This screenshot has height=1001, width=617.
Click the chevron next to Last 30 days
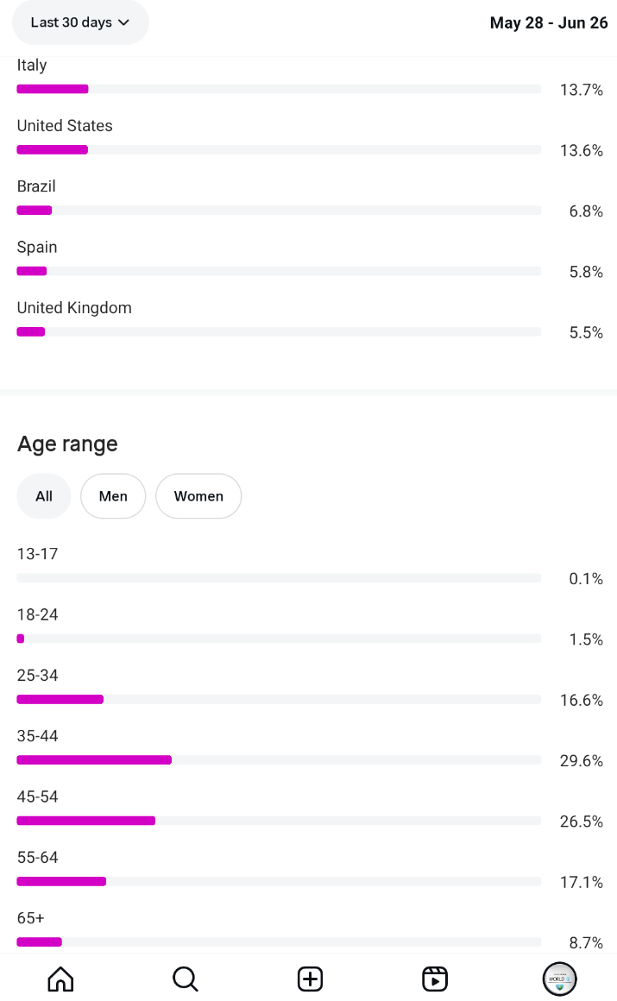(124, 22)
